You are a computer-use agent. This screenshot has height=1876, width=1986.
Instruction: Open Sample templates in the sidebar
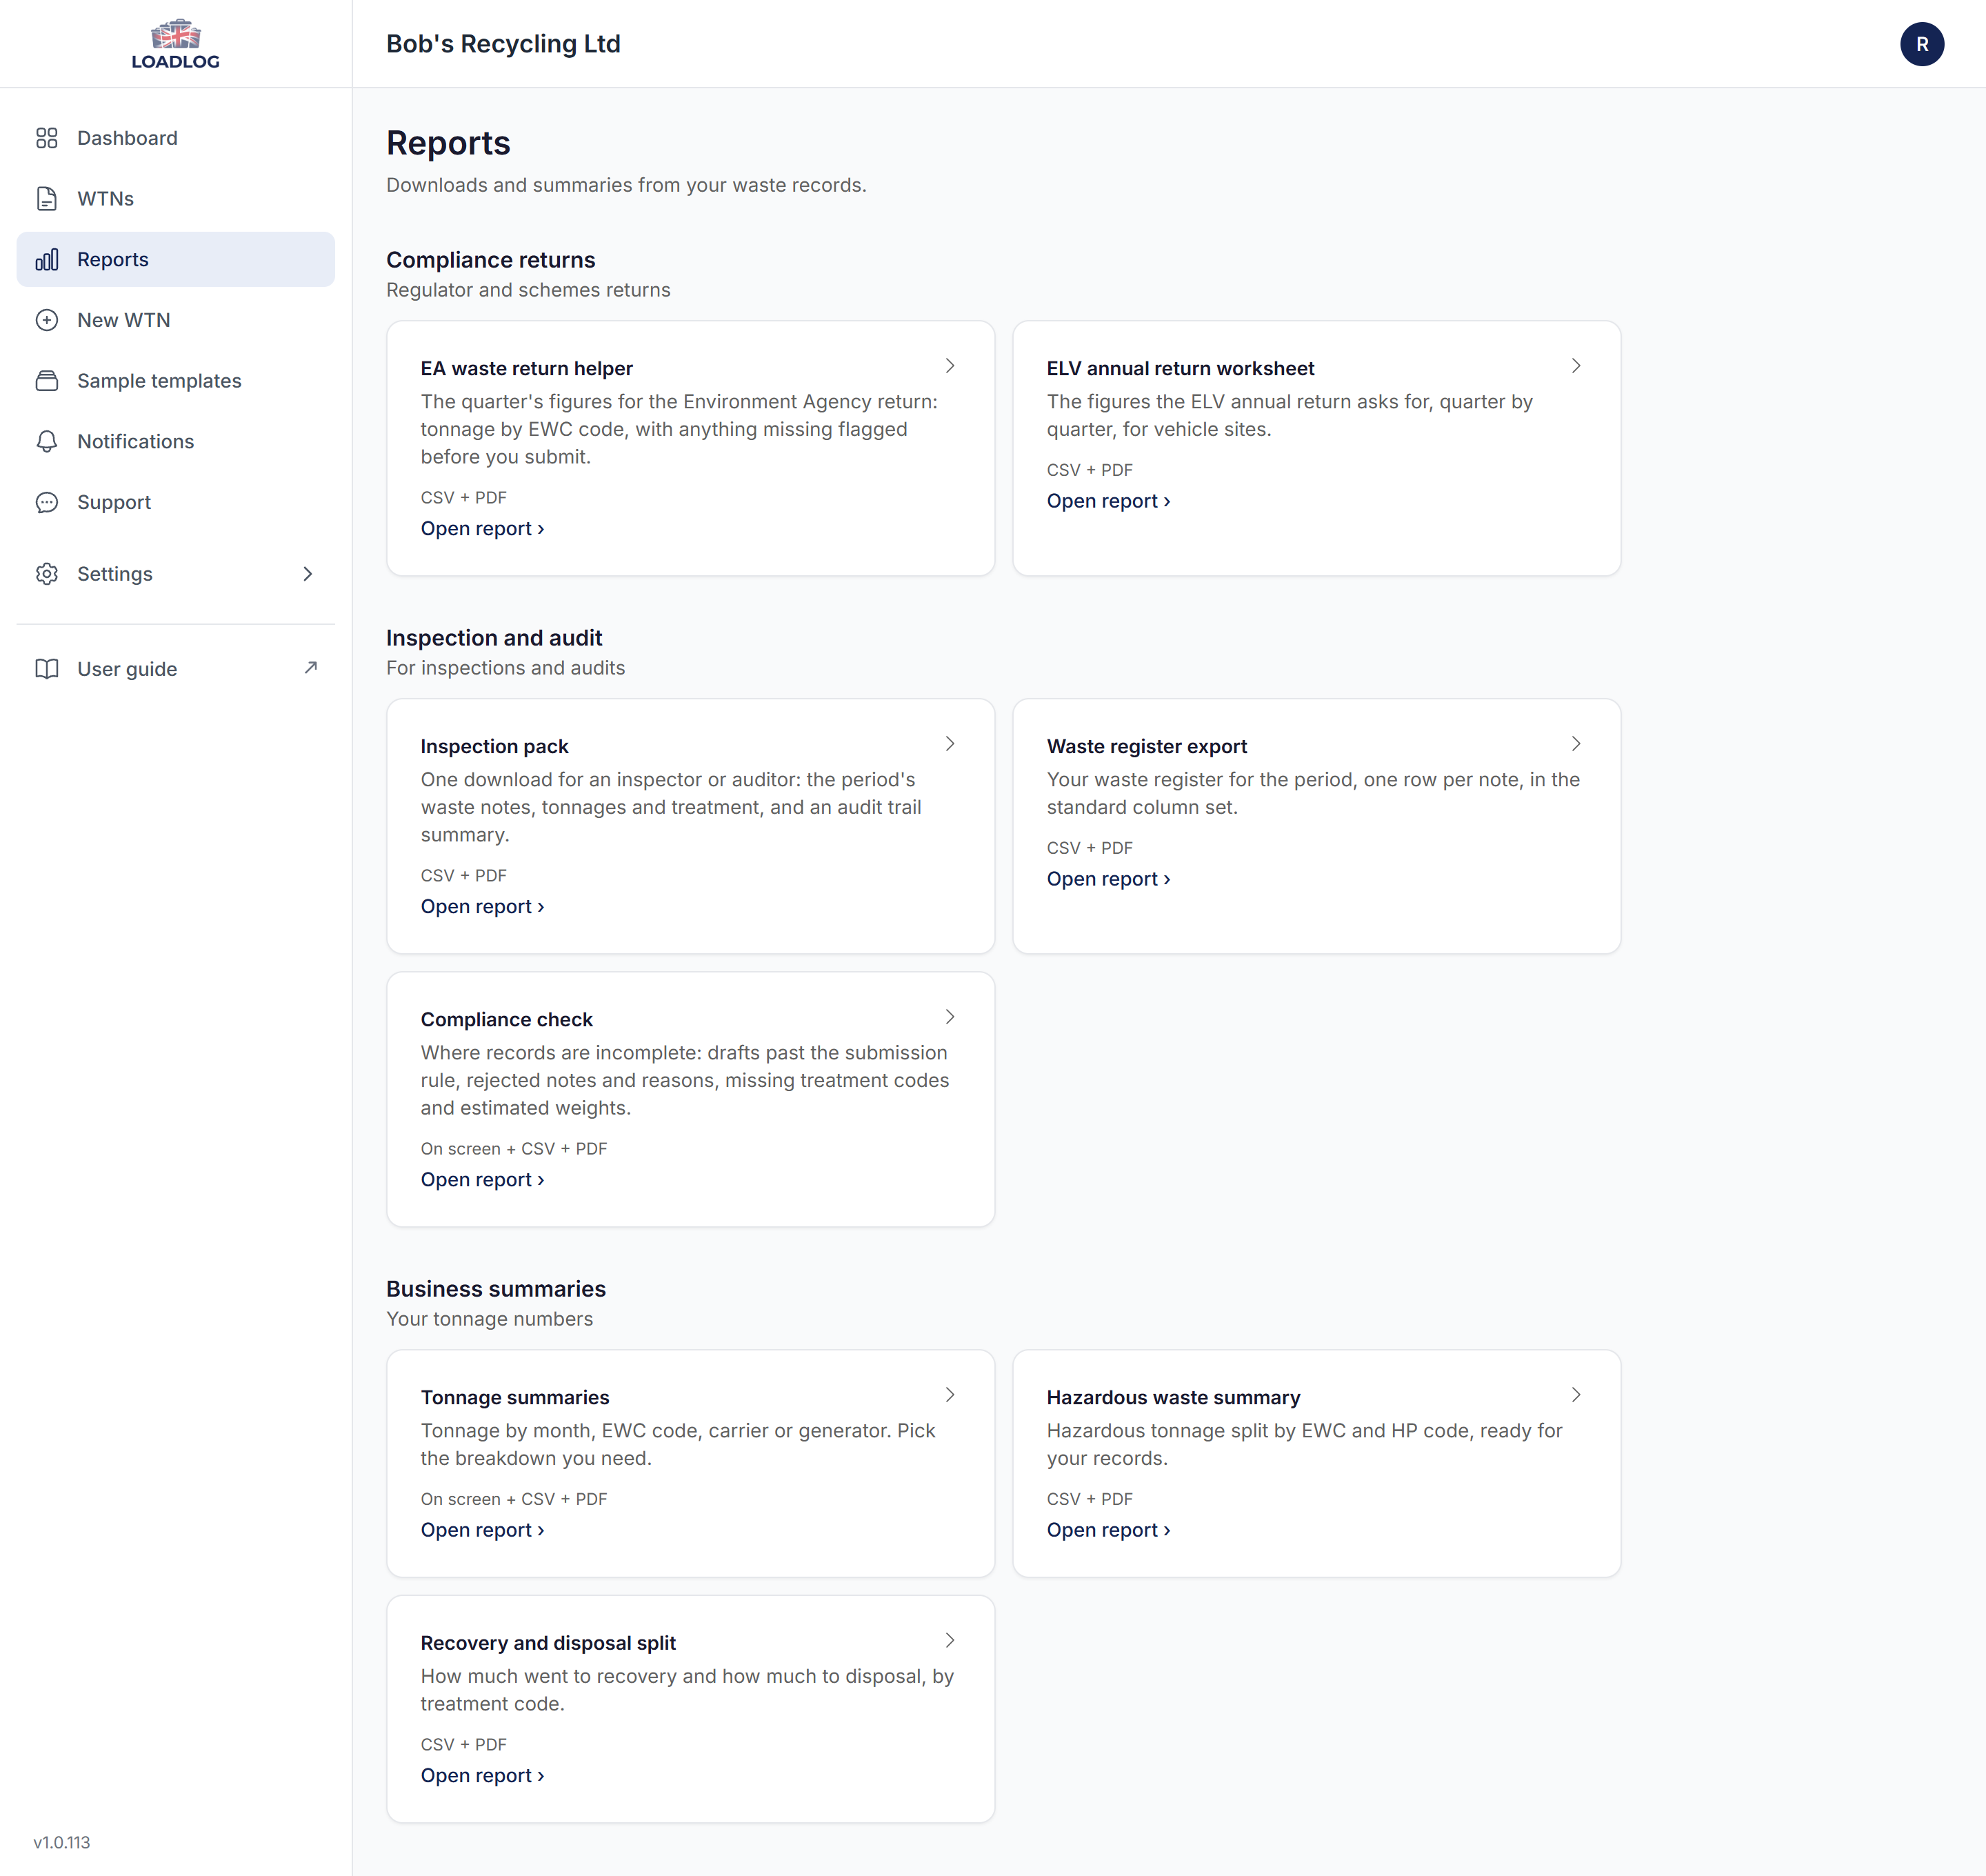175,381
